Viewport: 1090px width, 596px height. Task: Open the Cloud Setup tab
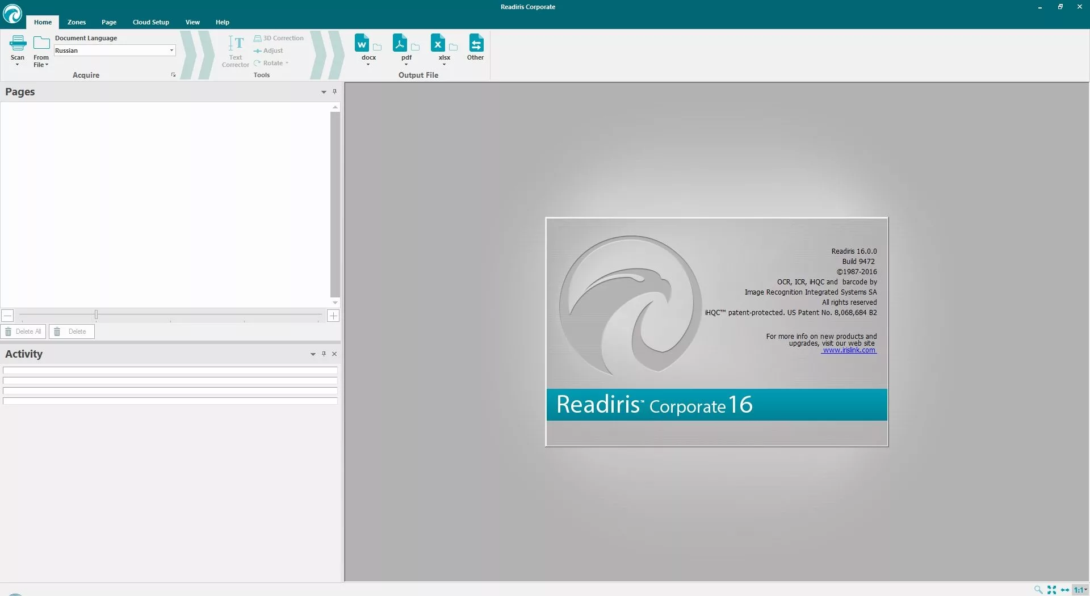pos(151,22)
